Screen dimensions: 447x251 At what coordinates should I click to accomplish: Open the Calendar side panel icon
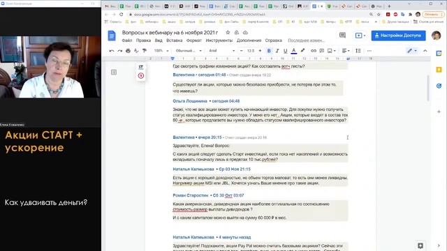(x=439, y=53)
